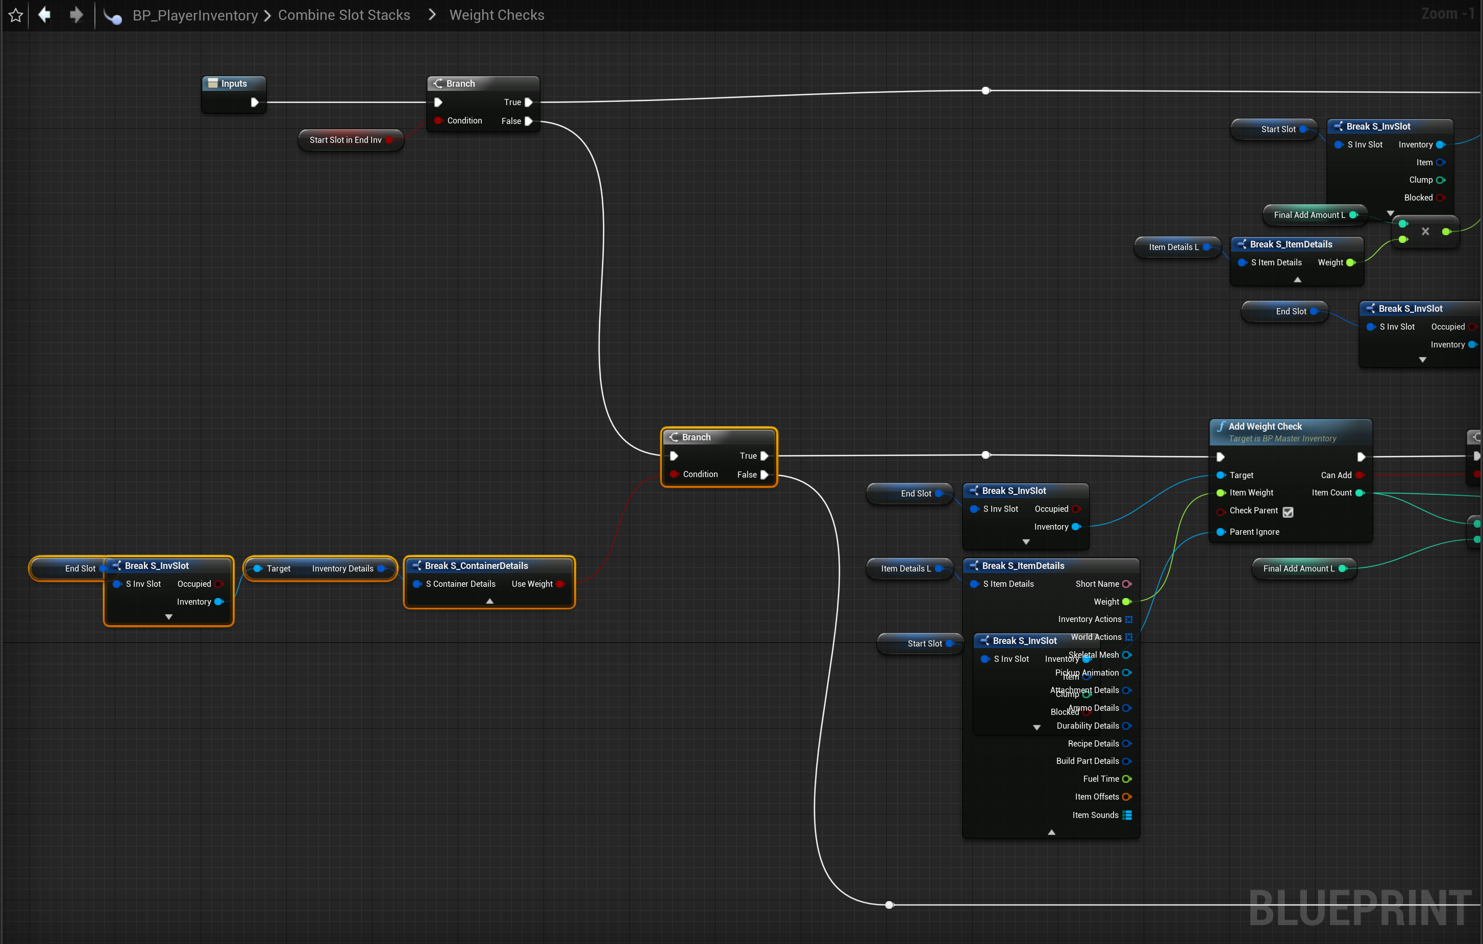Click the Fuel Time green output pin
Viewport: 1483px width, 944px height.
[x=1126, y=779]
